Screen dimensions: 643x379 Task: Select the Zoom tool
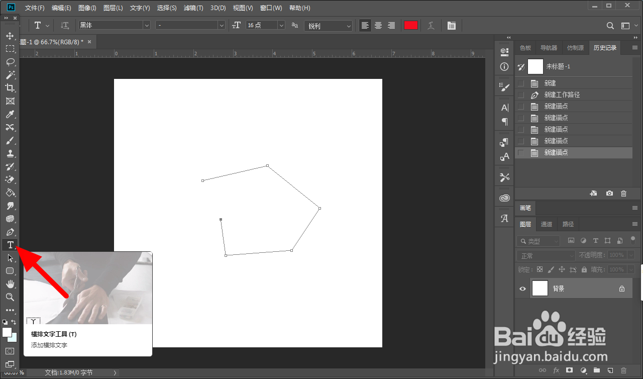coord(10,297)
